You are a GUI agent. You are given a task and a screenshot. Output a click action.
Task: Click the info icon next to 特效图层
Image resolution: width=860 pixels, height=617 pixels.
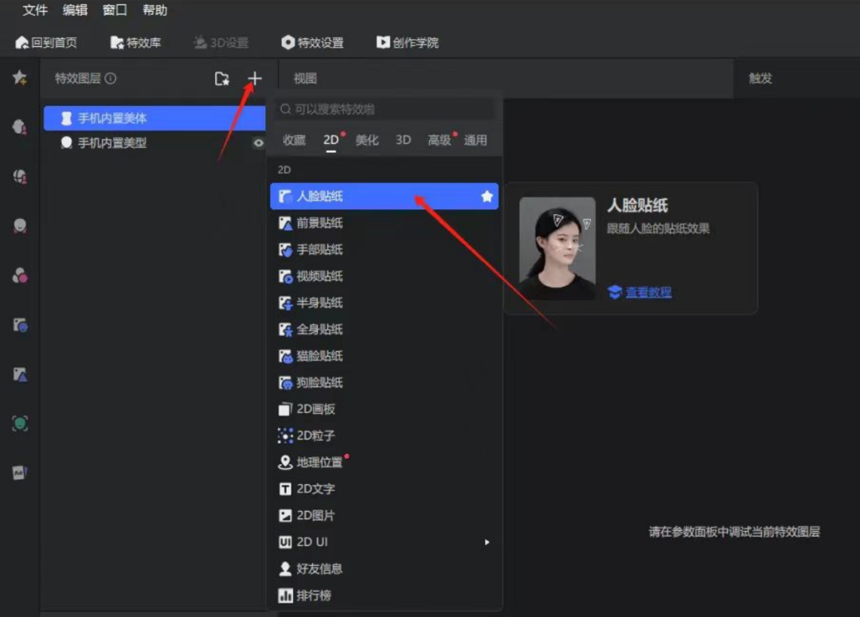(x=111, y=78)
